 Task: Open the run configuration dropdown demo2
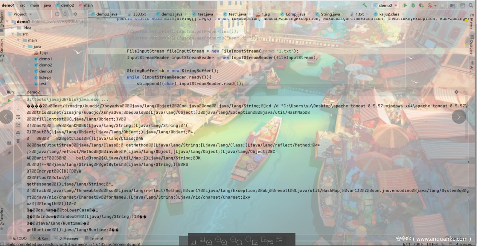[386, 6]
